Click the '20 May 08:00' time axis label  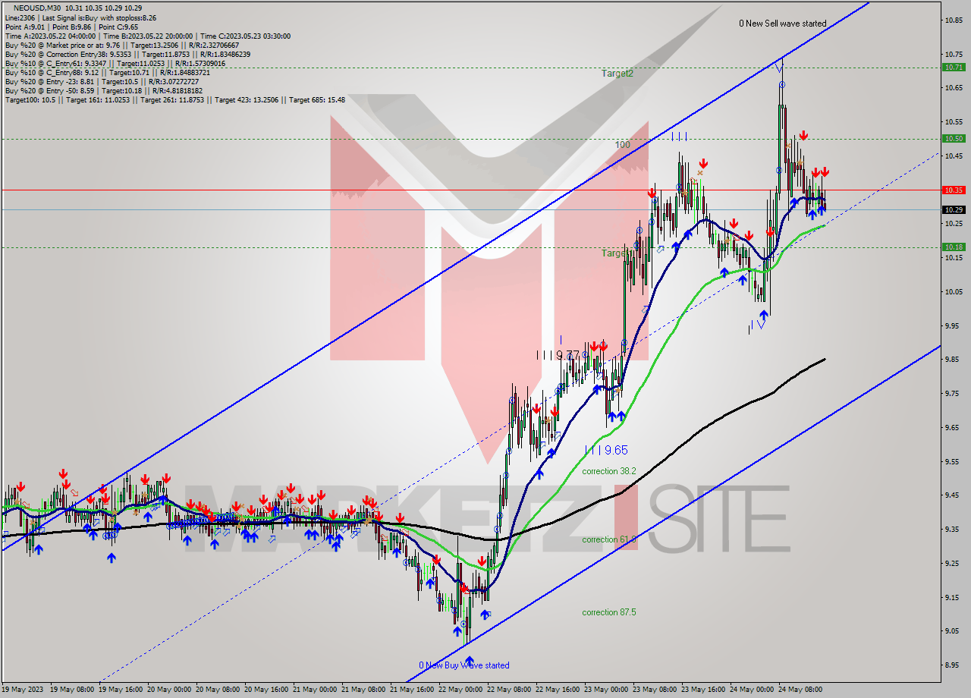pyautogui.click(x=218, y=690)
